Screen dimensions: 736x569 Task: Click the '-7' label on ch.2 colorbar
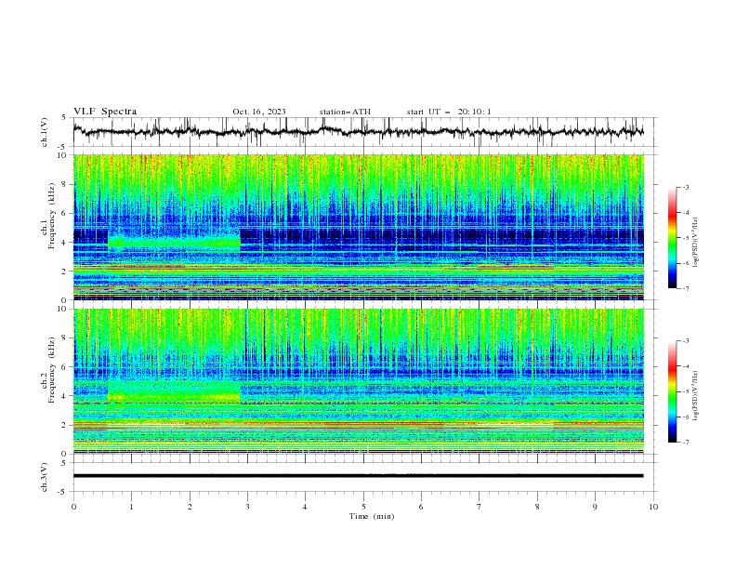coord(685,443)
